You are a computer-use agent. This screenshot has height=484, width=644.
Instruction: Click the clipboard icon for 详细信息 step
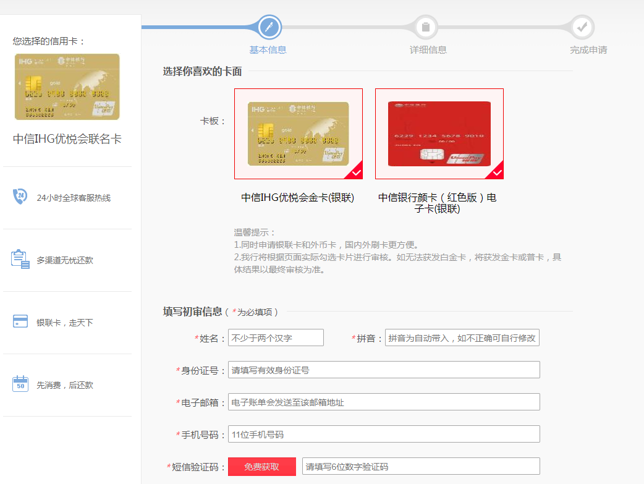click(426, 27)
